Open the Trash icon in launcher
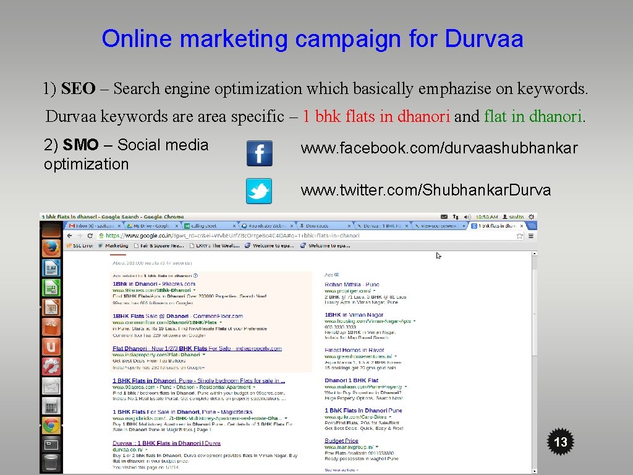Viewport: 633px width, 475px height. 51,464
